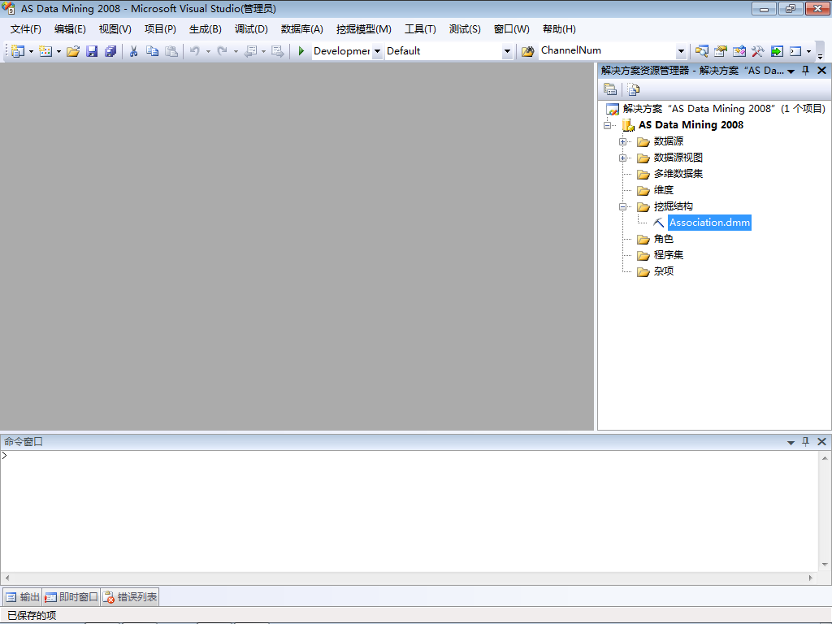Close the 命令窗口 panel
The width and height of the screenshot is (832, 624).
pyautogui.click(x=822, y=441)
